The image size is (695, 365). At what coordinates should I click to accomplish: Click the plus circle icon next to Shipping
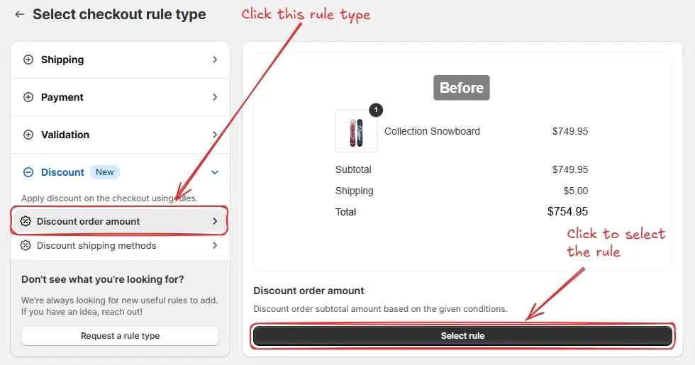pyautogui.click(x=28, y=60)
